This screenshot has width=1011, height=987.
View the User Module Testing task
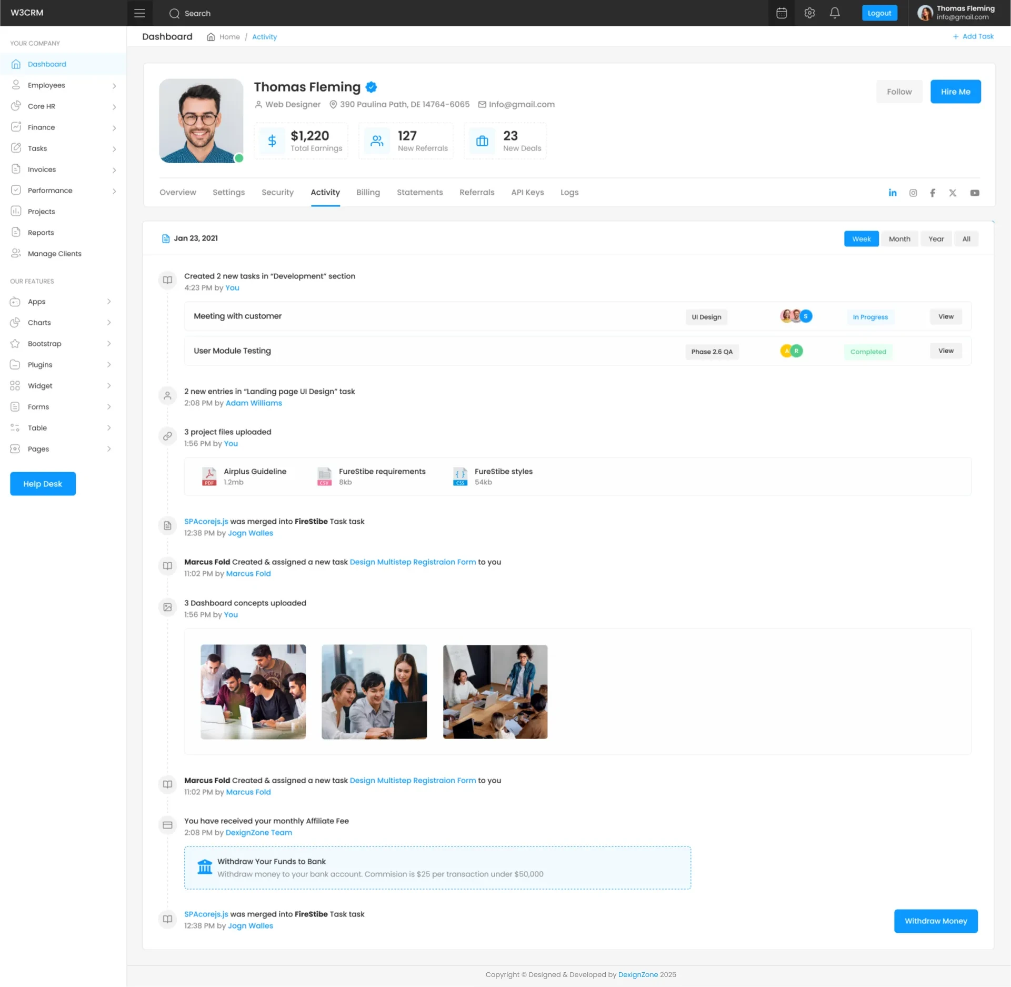click(945, 351)
